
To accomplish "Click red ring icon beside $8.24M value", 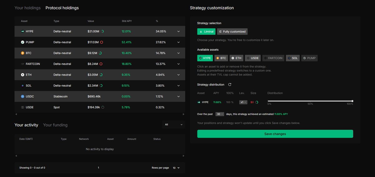I will point(101,64).
